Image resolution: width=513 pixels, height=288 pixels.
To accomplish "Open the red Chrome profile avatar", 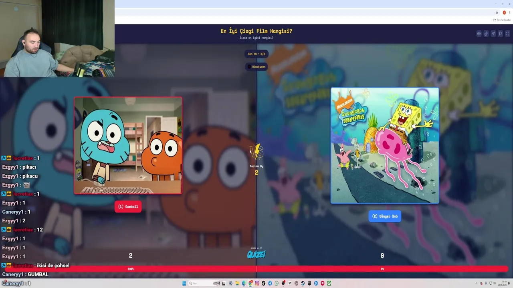I will pyautogui.click(x=504, y=12).
